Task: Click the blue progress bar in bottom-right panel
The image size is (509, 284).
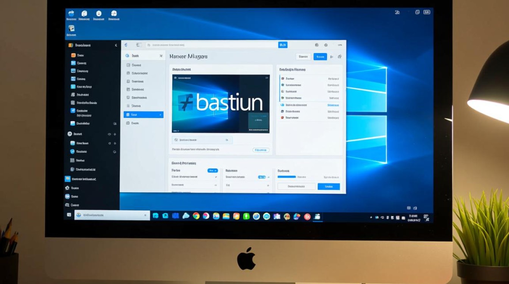Action: [x=286, y=177]
